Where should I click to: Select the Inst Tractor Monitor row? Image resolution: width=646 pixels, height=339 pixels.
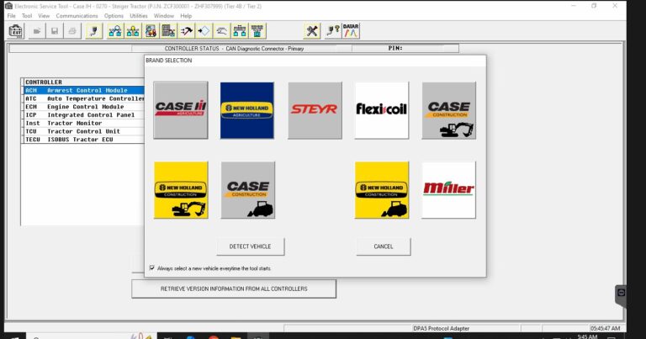[83, 123]
